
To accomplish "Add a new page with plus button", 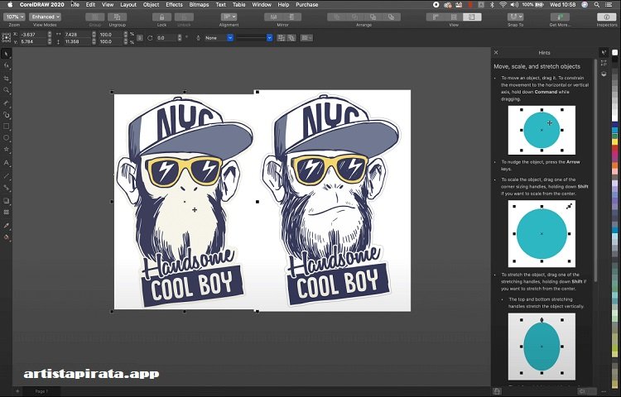I will point(17,391).
